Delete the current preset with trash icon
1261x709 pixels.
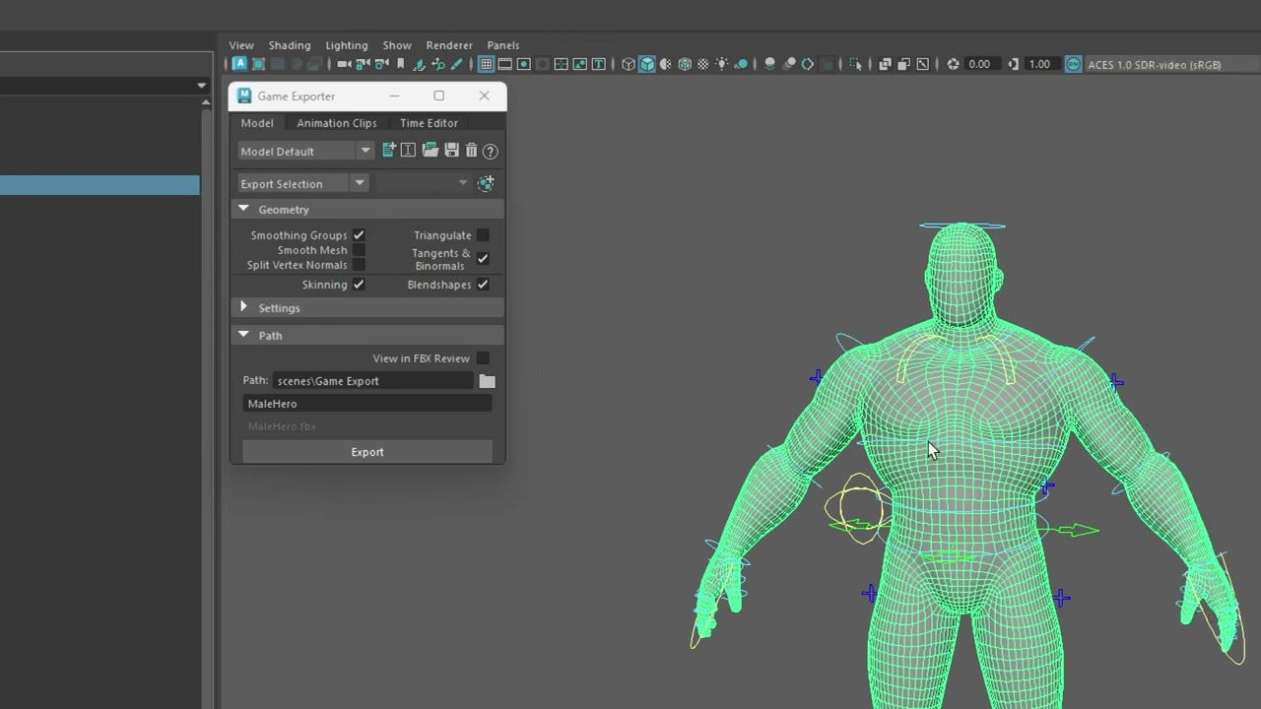471,150
